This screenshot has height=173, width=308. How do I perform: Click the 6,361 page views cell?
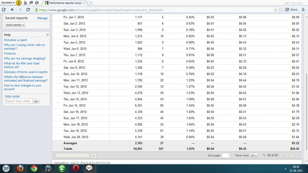tap(139, 105)
